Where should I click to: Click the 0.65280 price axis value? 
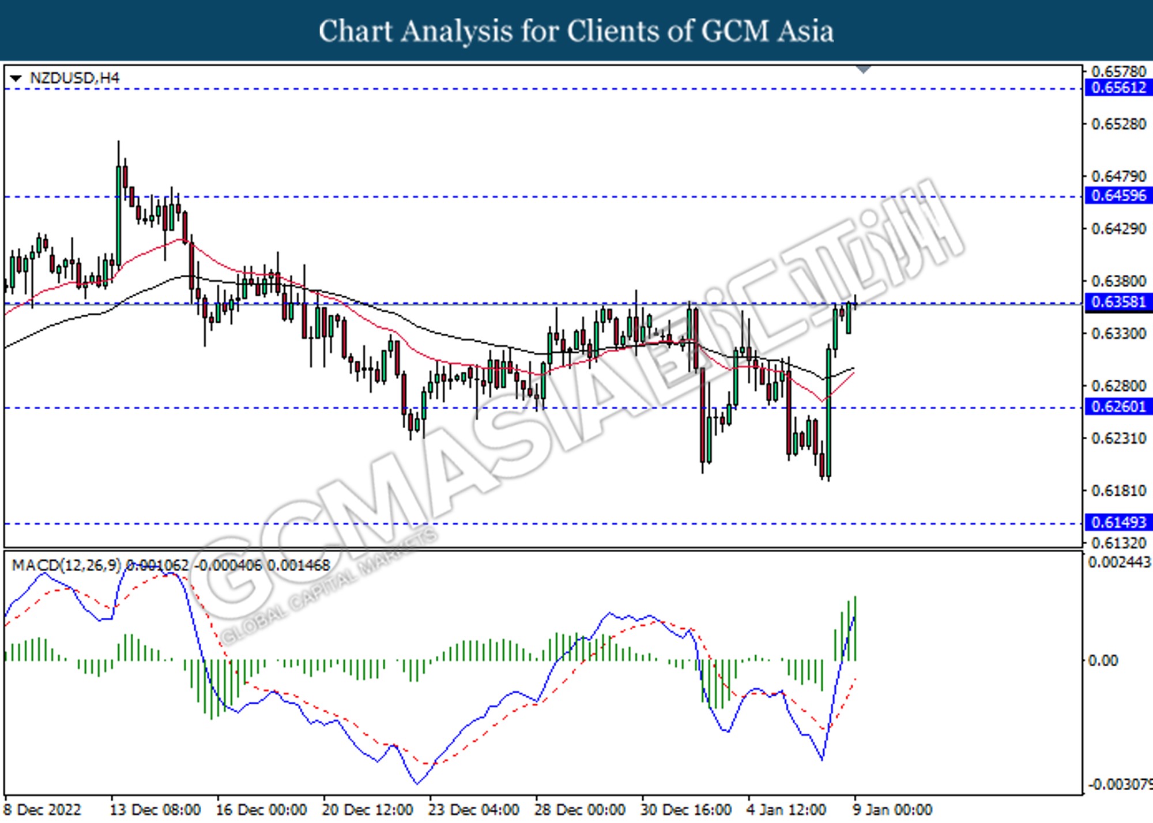pos(1119,124)
